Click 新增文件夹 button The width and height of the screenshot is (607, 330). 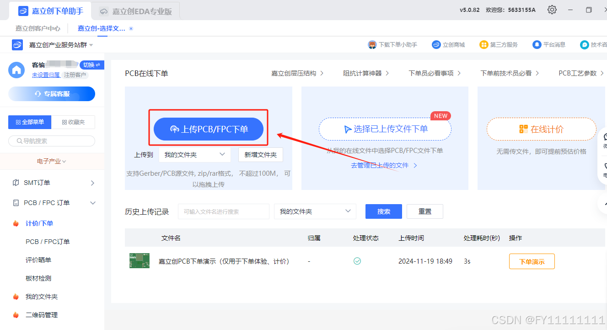coord(261,155)
